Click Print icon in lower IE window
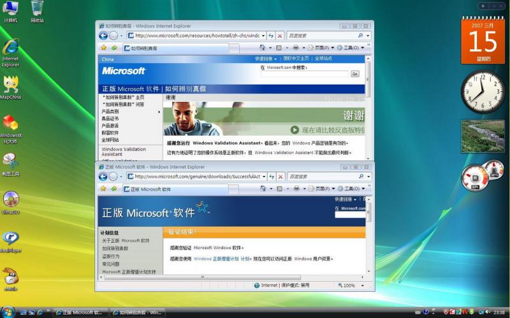 [296, 189]
